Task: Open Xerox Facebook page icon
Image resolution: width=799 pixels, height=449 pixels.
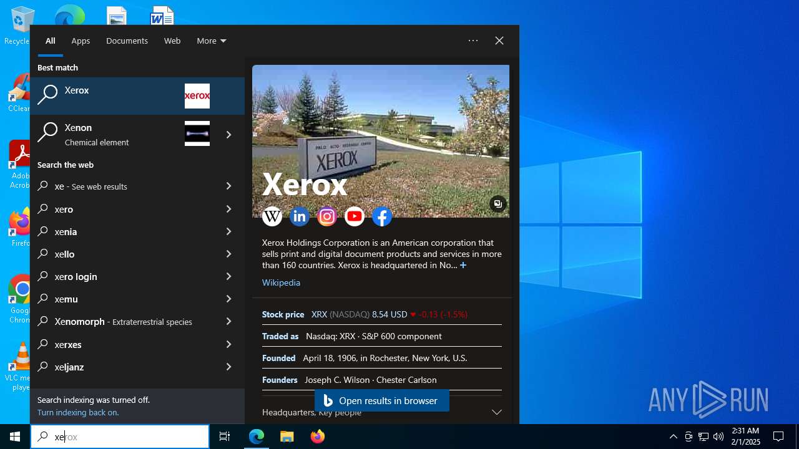Action: 382,216
